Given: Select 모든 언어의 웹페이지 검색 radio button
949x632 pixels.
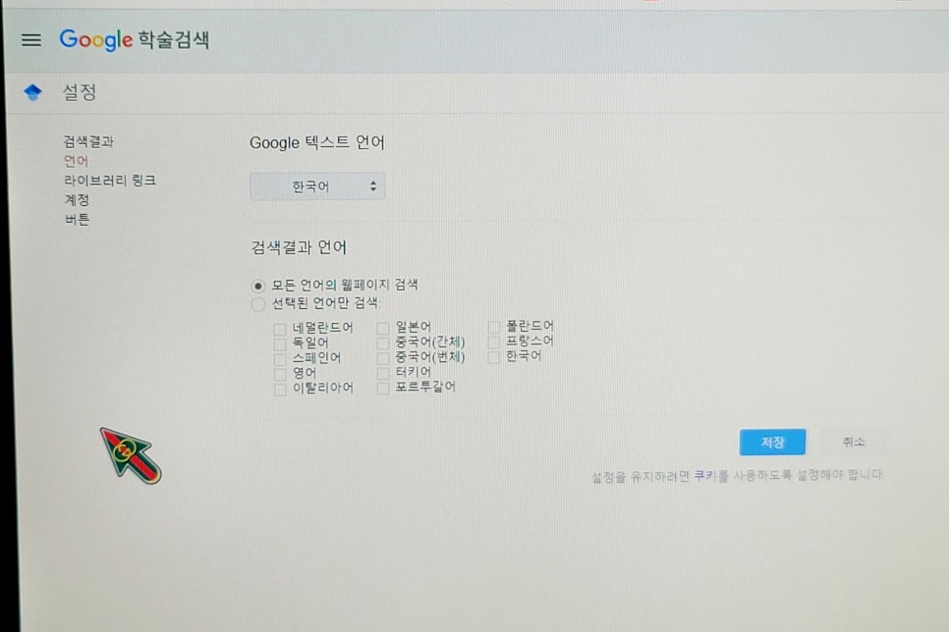Looking at the screenshot, I should 258,286.
